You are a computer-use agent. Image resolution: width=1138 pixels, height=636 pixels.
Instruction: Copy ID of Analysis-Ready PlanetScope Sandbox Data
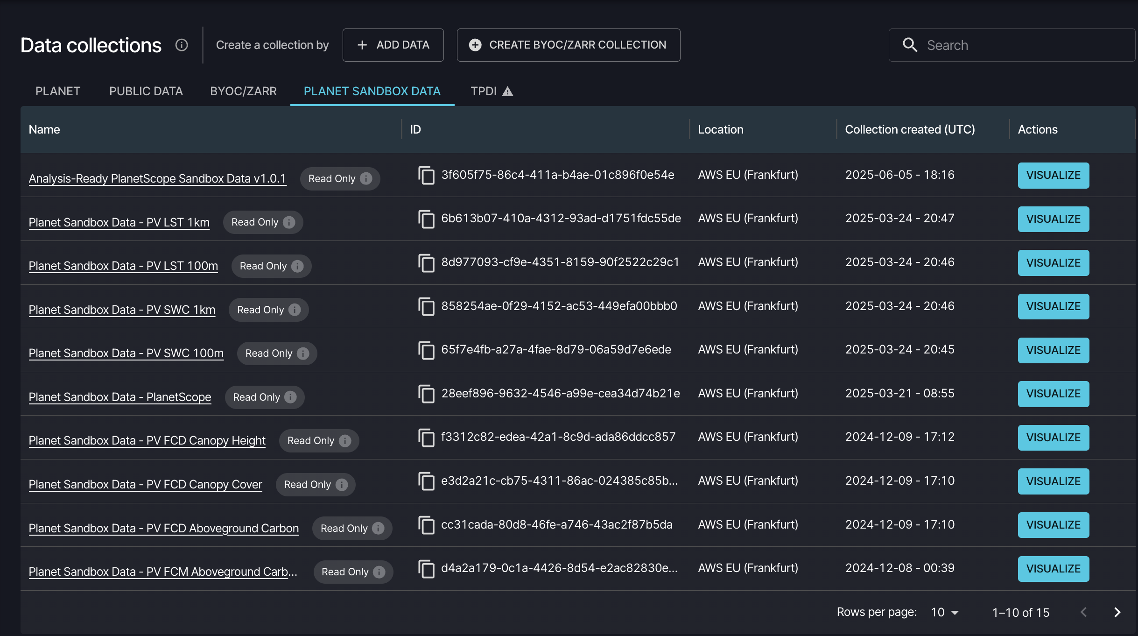pyautogui.click(x=426, y=175)
